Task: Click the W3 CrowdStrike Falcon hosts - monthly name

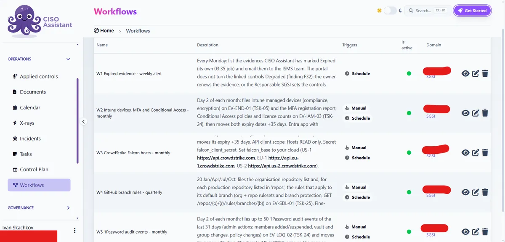Action: (133, 153)
